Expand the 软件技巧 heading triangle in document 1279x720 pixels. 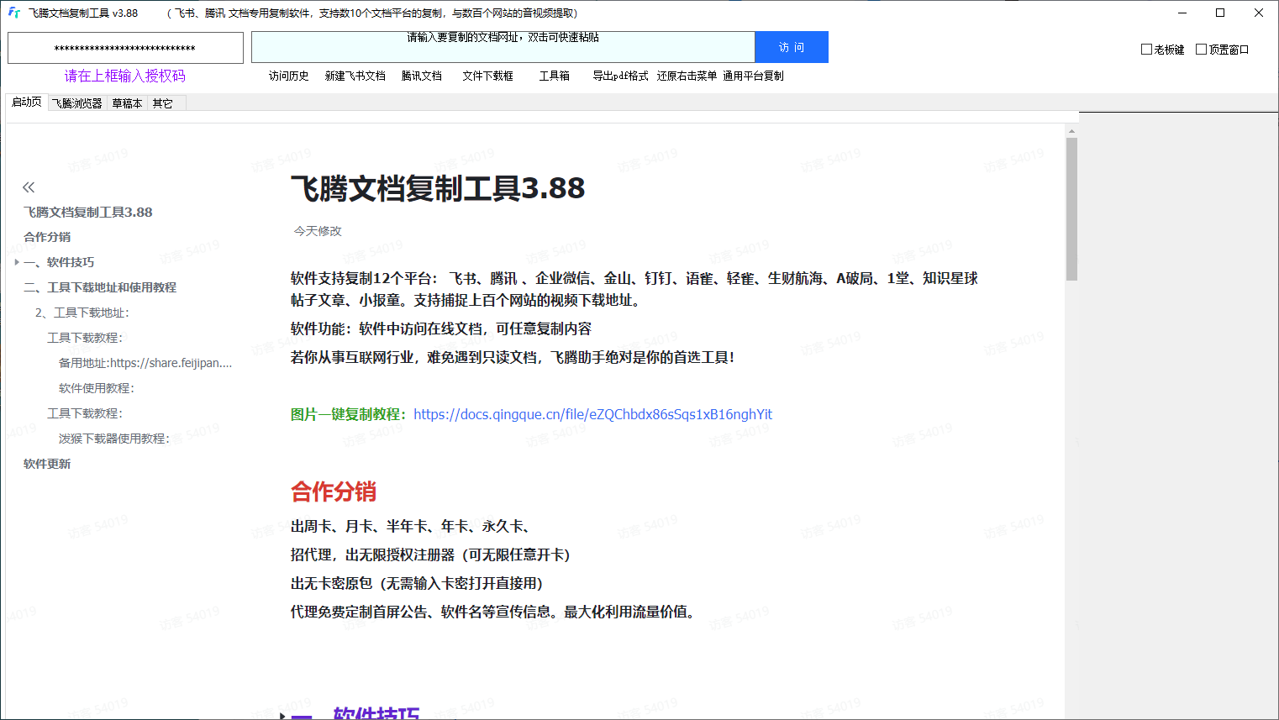point(282,715)
